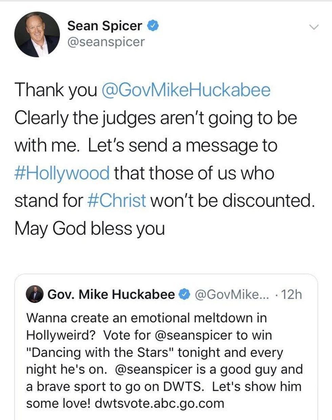Expand the tweet options chevron menu
The height and width of the screenshot is (420, 332).
tap(314, 27)
